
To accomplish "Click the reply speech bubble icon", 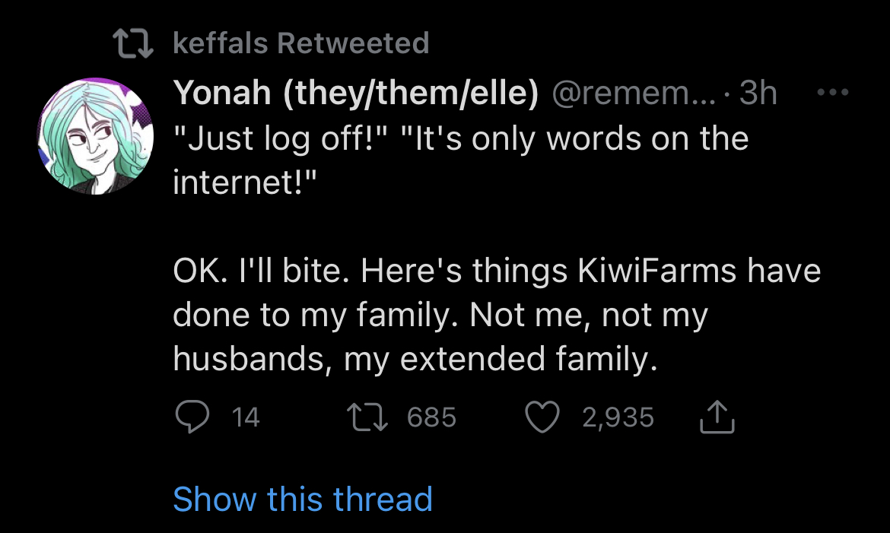I will 192,417.
